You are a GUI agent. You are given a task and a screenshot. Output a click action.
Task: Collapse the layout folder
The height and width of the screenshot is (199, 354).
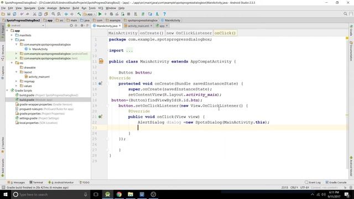[x=16, y=72]
